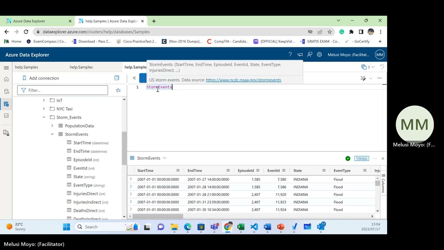Click the 59066 record count
The image size is (444, 250).
point(361,159)
